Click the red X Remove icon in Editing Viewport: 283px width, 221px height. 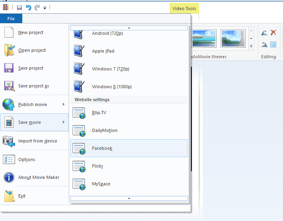pos(273,33)
